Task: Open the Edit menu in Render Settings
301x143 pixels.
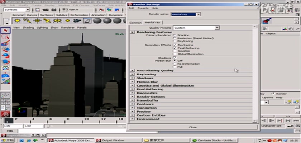Action: pos(132,8)
